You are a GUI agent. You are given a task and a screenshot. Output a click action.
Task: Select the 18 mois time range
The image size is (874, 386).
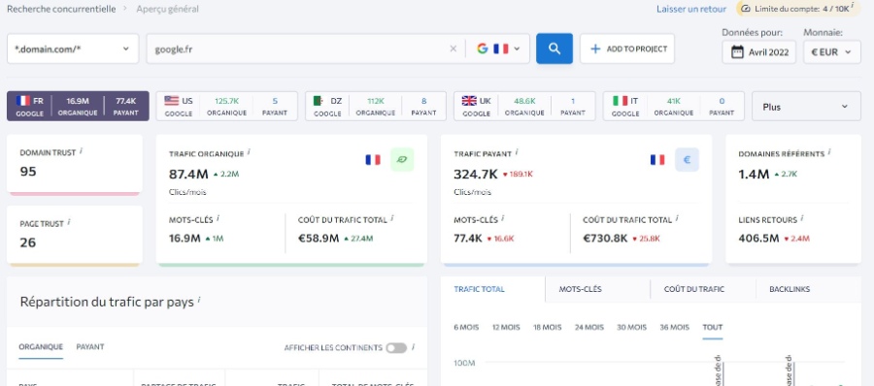click(548, 327)
